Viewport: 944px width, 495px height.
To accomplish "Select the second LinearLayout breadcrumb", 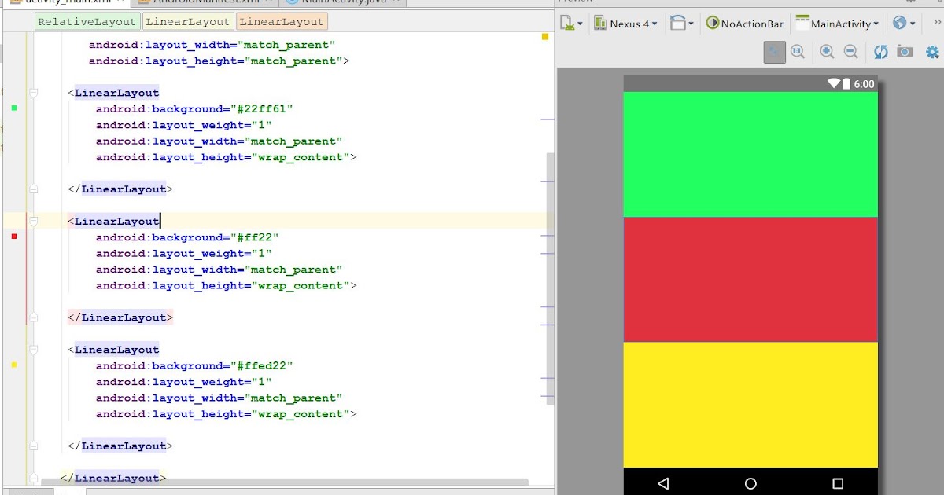I will click(x=188, y=22).
